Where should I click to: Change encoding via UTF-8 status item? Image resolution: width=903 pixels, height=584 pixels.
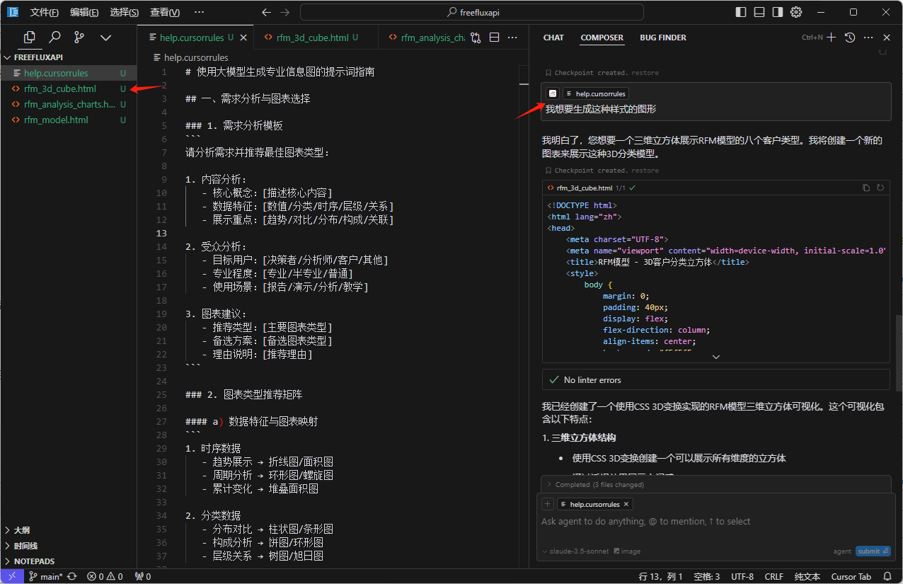point(742,576)
